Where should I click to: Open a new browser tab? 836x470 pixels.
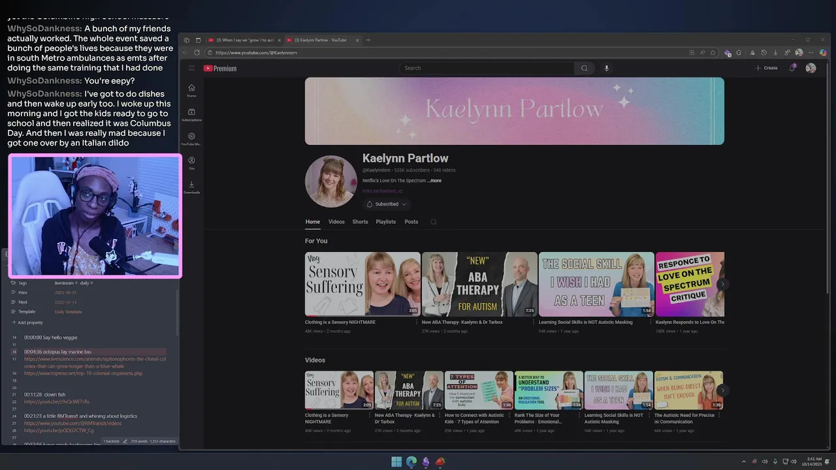(x=368, y=40)
